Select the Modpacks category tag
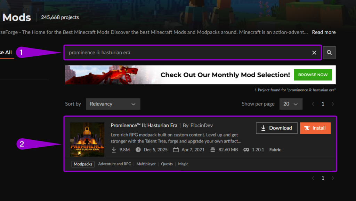The width and height of the screenshot is (356, 201). point(83,164)
